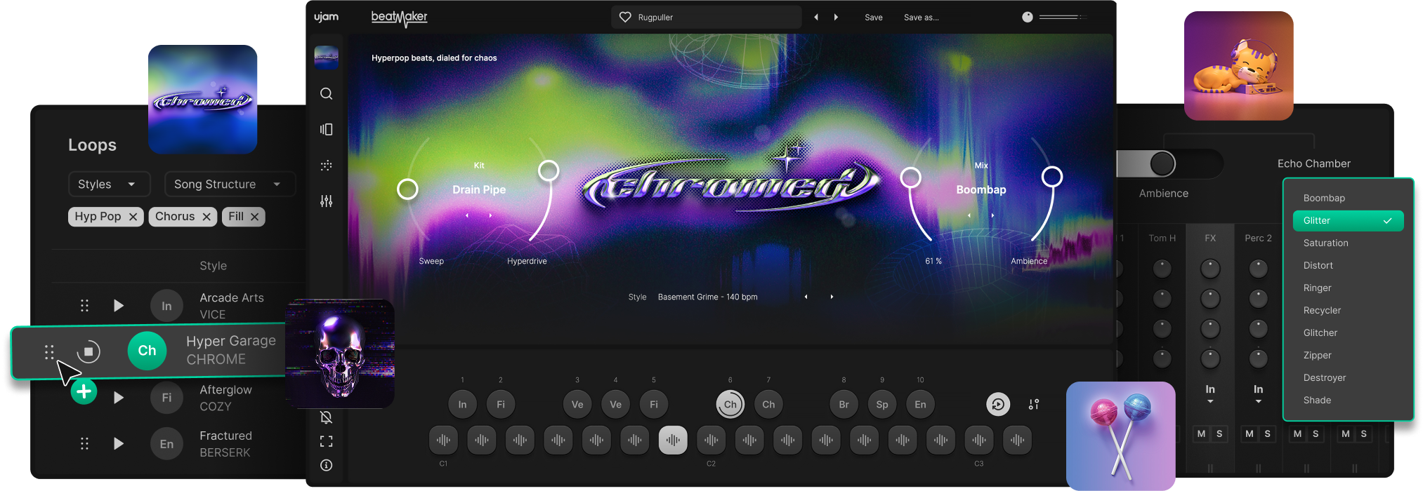Open the Rugpuller preset selector
Viewport: 1423px width, 491px height.
tap(707, 17)
